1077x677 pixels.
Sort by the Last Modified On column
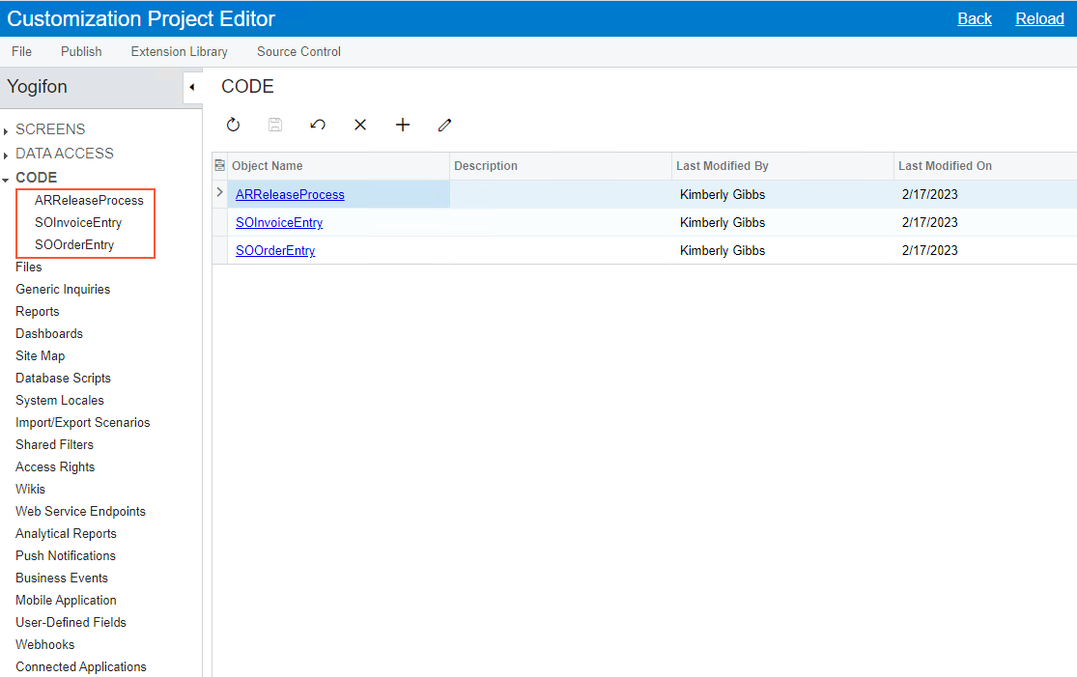[945, 166]
